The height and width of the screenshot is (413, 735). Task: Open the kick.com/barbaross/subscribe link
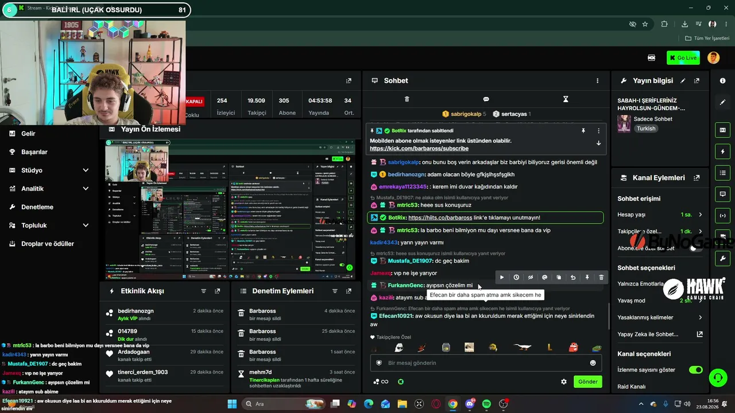click(x=419, y=149)
